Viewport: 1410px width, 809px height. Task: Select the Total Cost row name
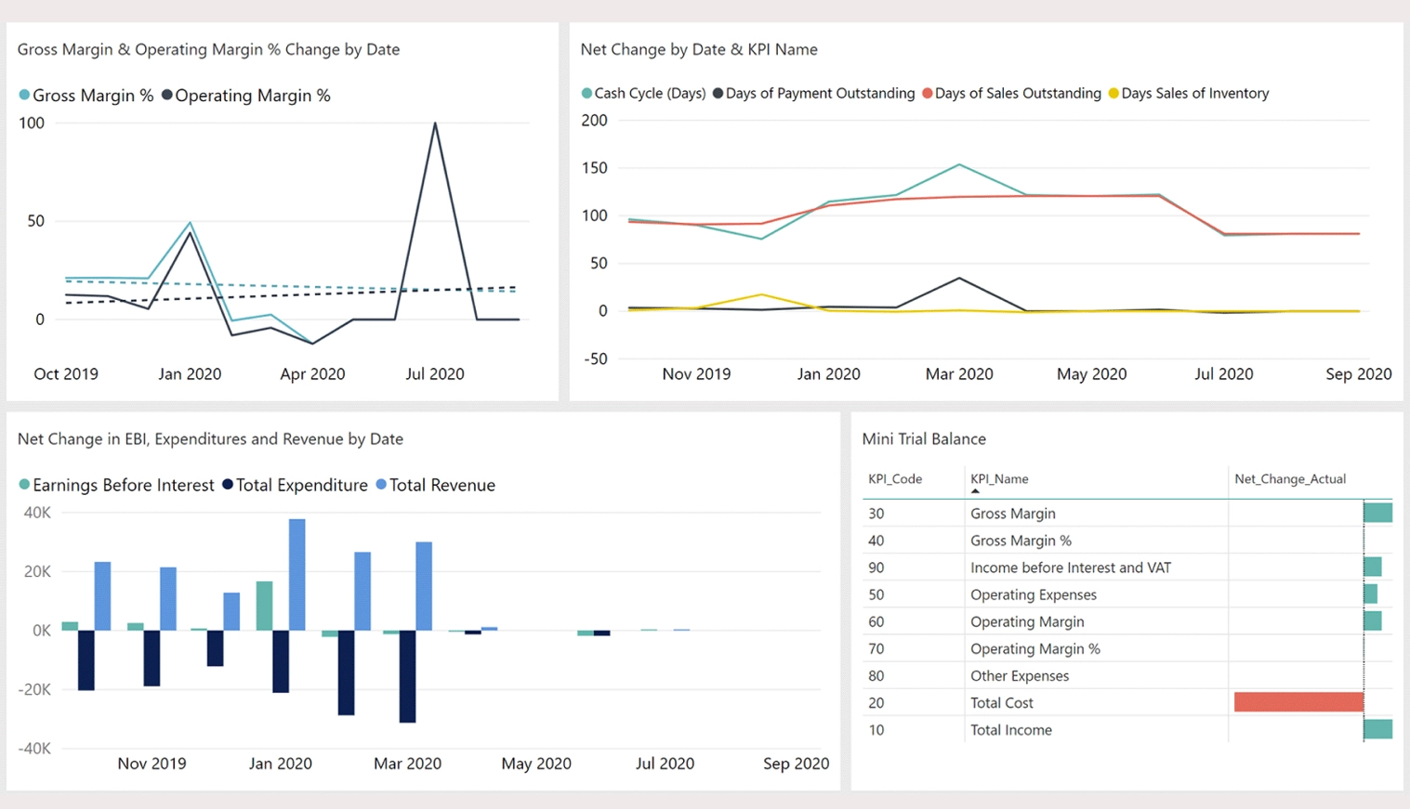click(x=1002, y=703)
